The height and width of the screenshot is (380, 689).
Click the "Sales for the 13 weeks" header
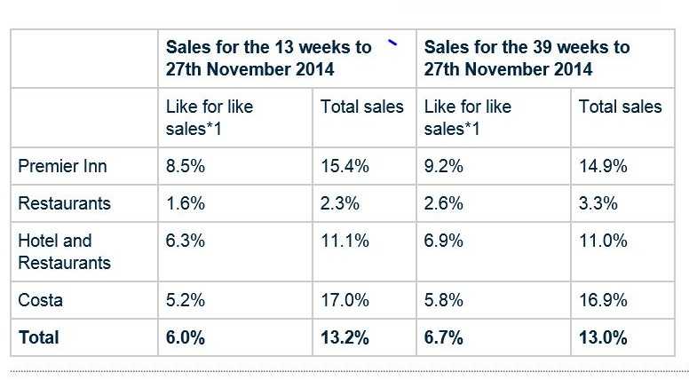click(x=269, y=58)
